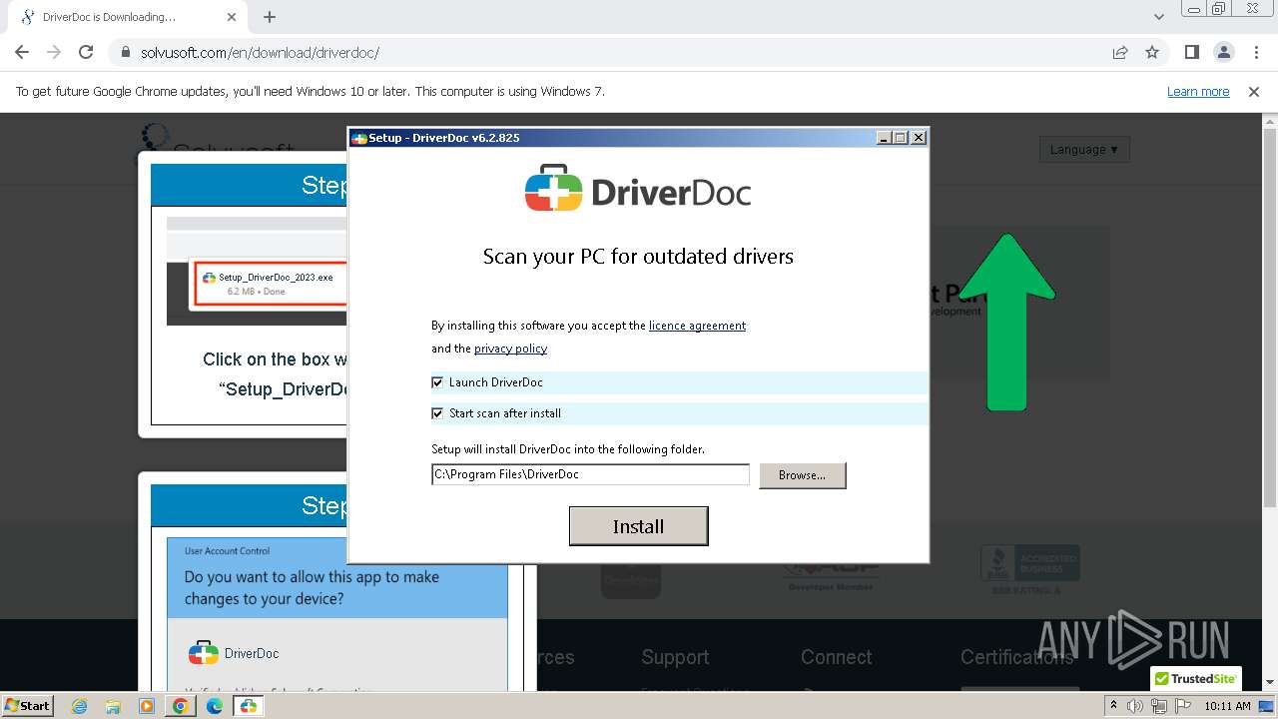1278x719 pixels.
Task: Open the Windows Start menu
Action: pos(28,705)
